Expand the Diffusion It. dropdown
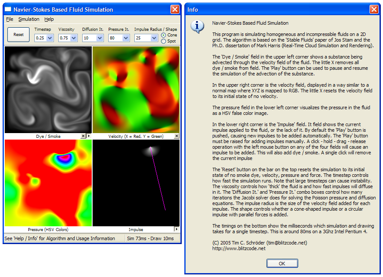 point(100,38)
